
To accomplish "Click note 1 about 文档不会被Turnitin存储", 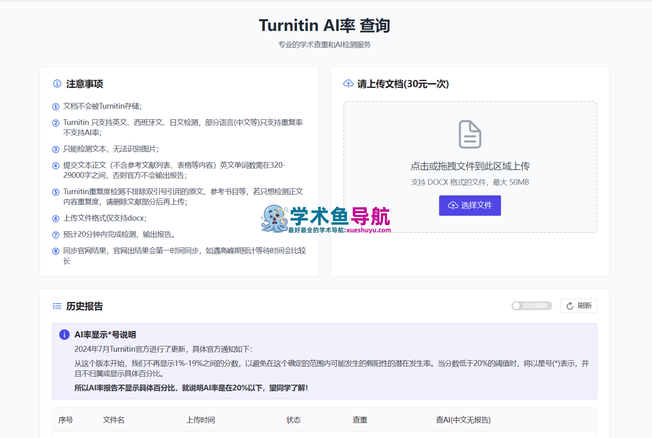I will (103, 106).
